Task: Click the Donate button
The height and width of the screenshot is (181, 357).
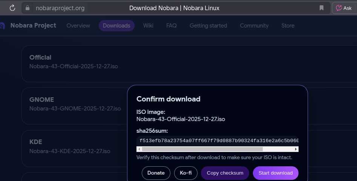Action: [156, 173]
